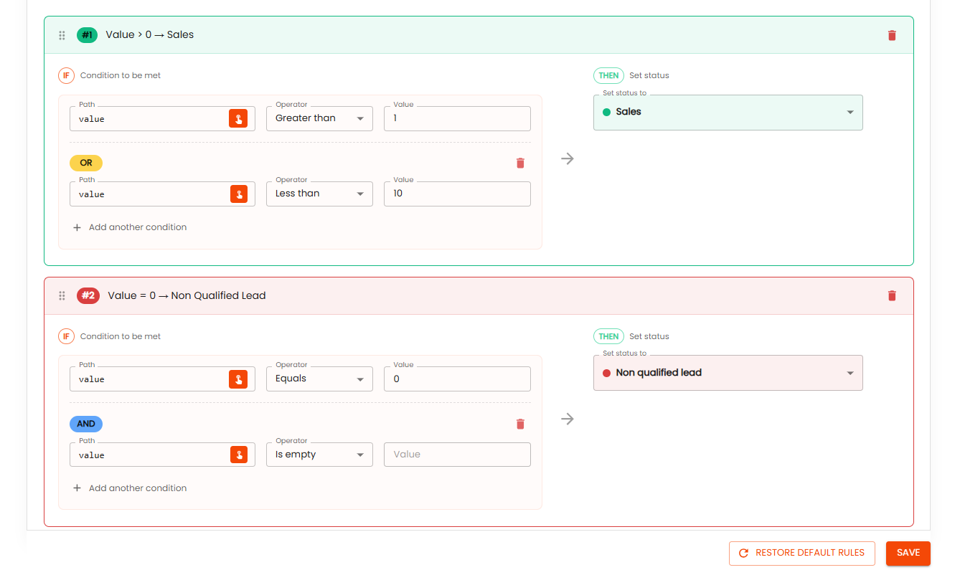Click Restore Default Rules
Image resolution: width=960 pixels, height=570 pixels.
coord(801,553)
